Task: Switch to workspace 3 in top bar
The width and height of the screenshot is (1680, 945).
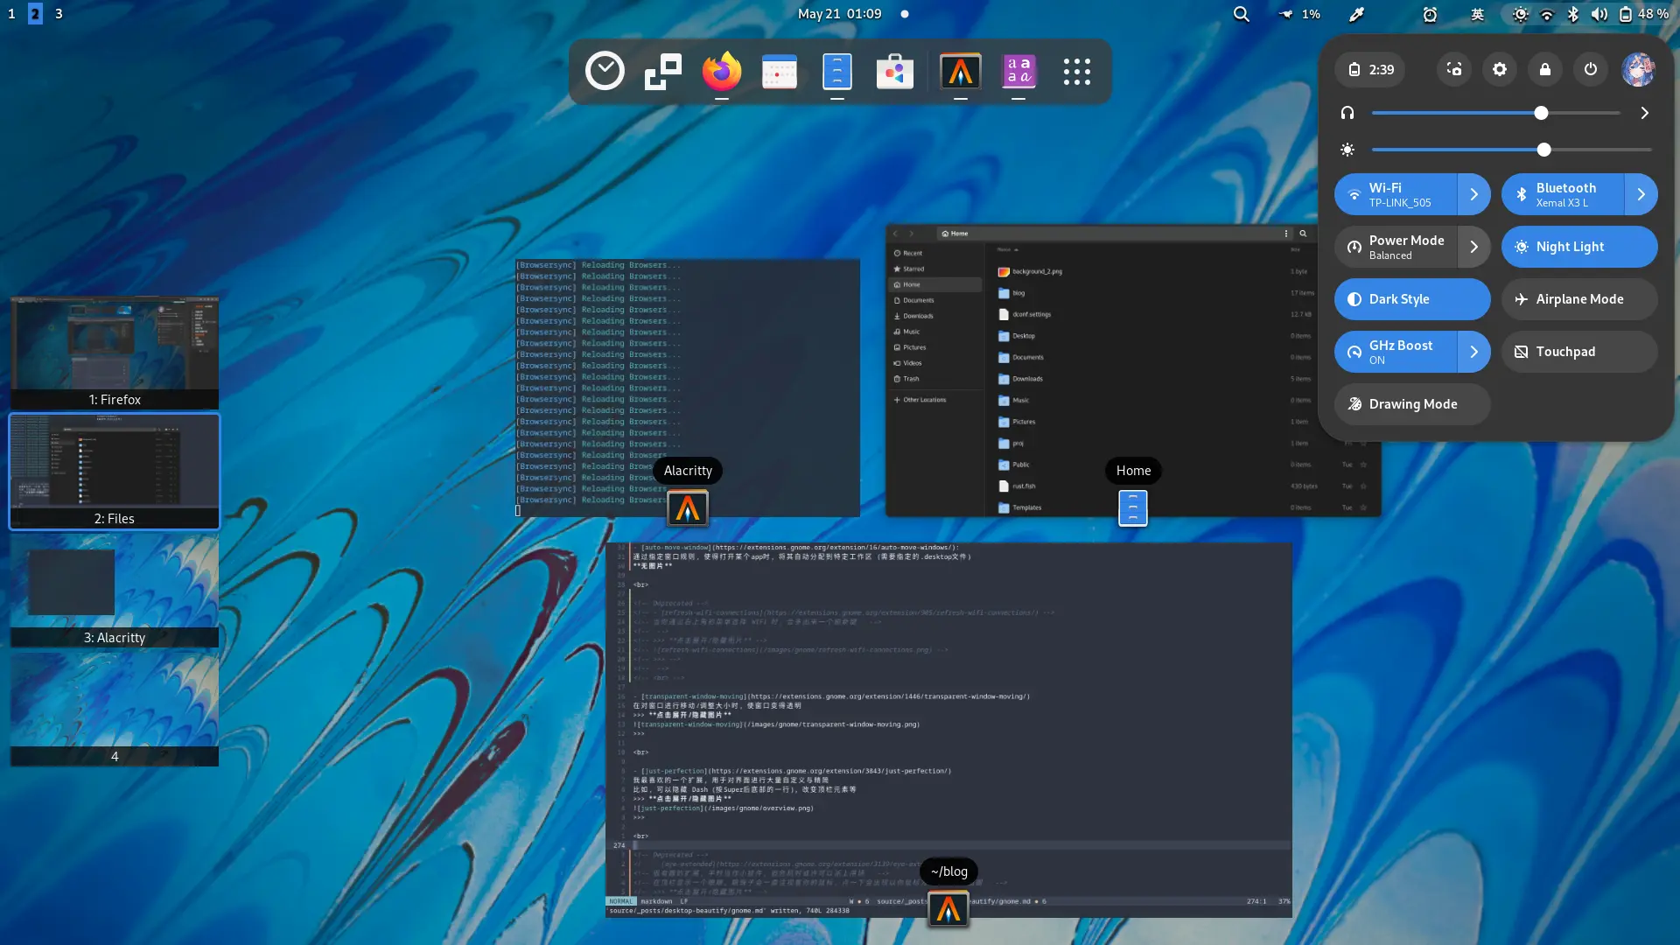Action: (59, 14)
